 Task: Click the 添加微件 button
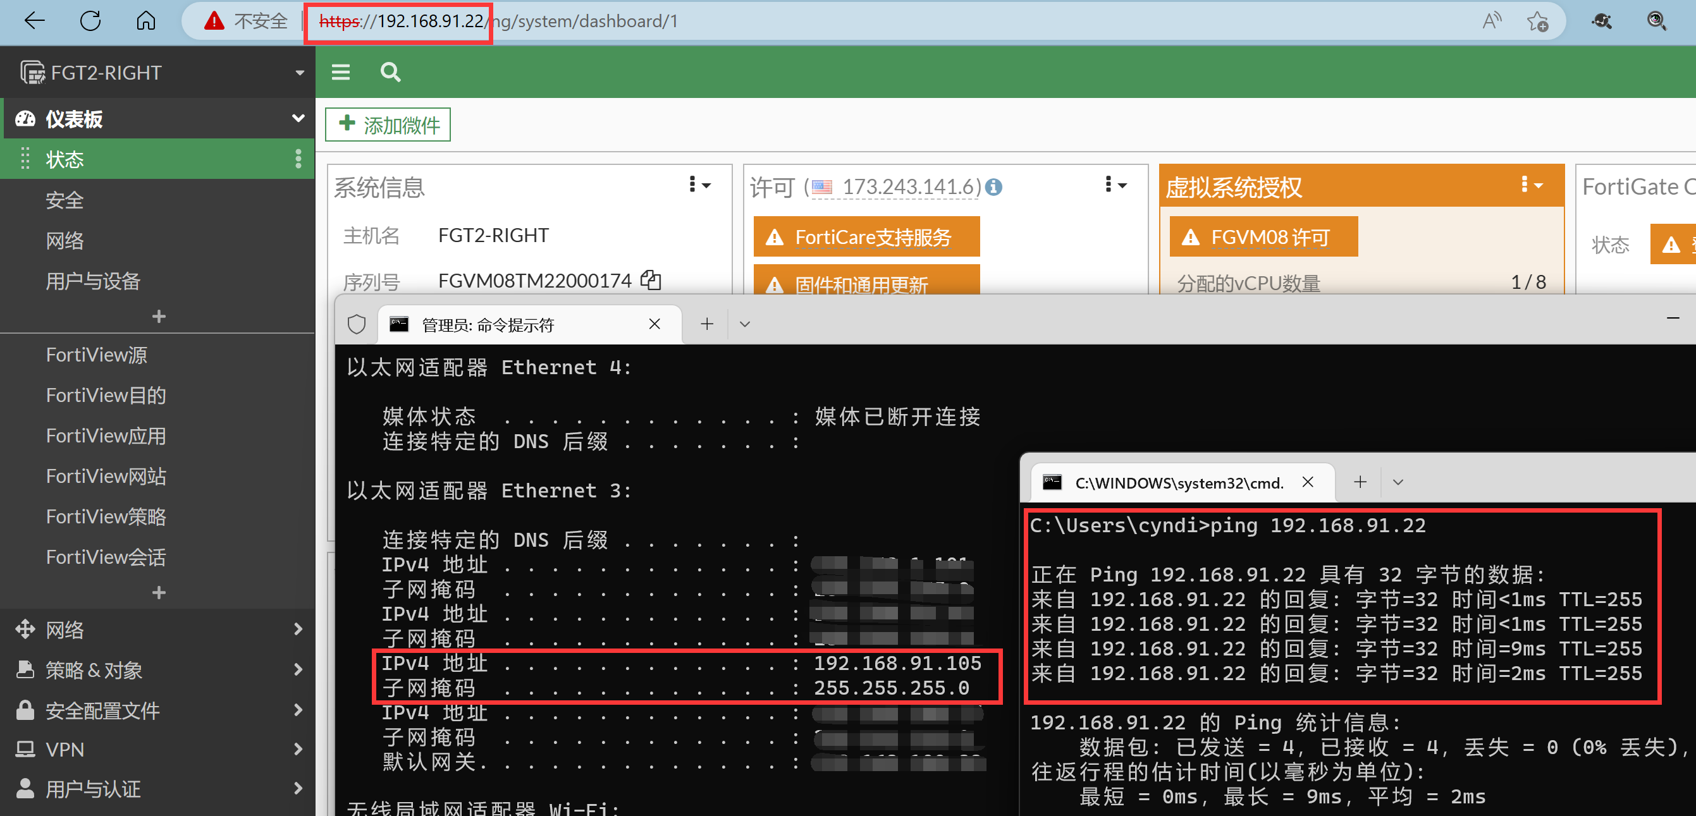click(388, 125)
